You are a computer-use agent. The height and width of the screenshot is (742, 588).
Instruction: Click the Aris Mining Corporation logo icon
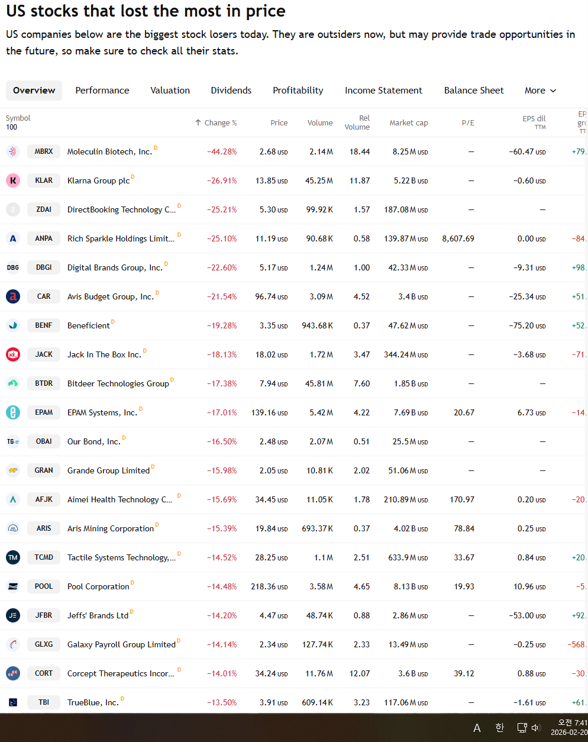click(x=13, y=528)
